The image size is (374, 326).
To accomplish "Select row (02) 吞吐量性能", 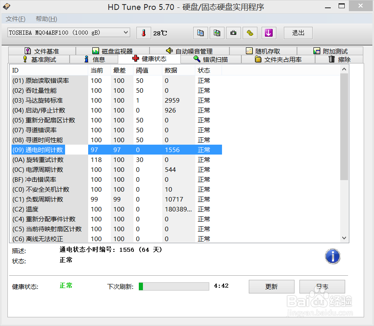I will (117, 90).
